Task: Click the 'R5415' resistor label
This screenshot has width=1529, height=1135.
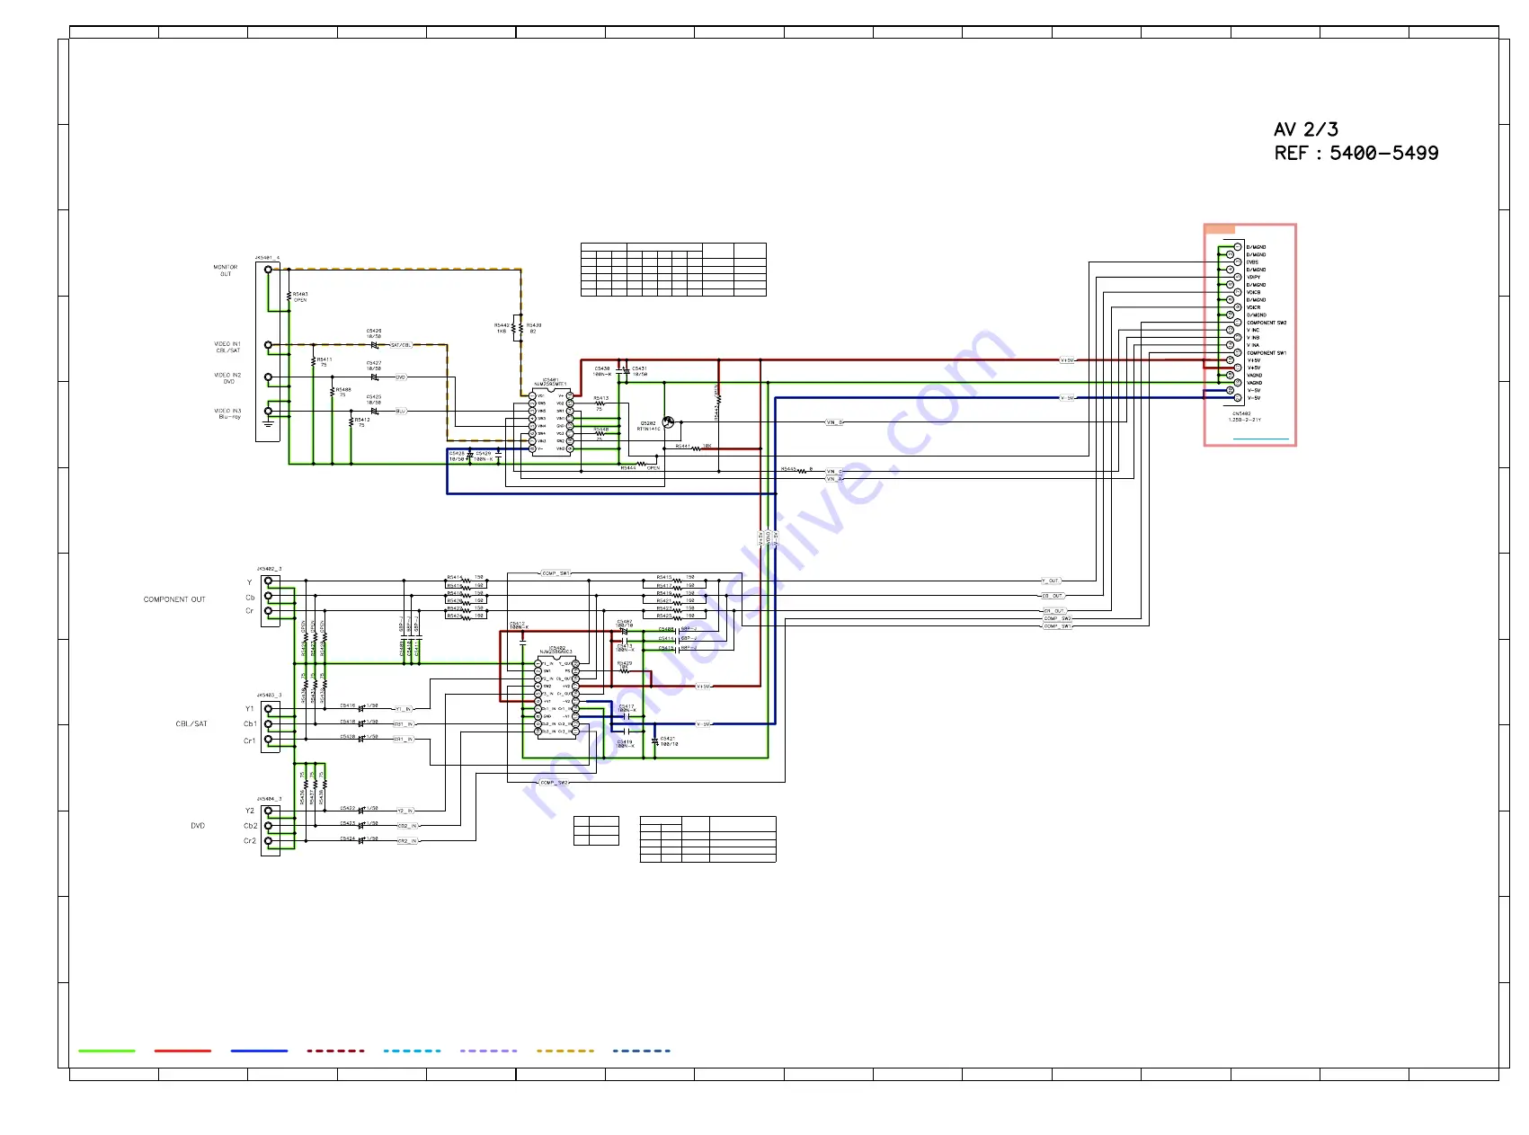Action: point(664,578)
